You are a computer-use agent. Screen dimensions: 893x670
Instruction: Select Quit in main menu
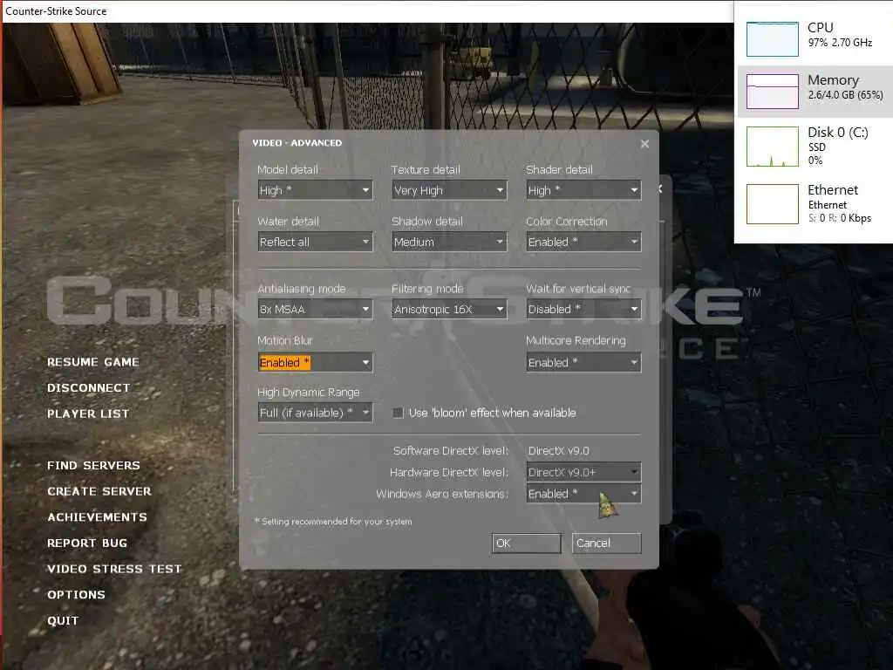63,620
